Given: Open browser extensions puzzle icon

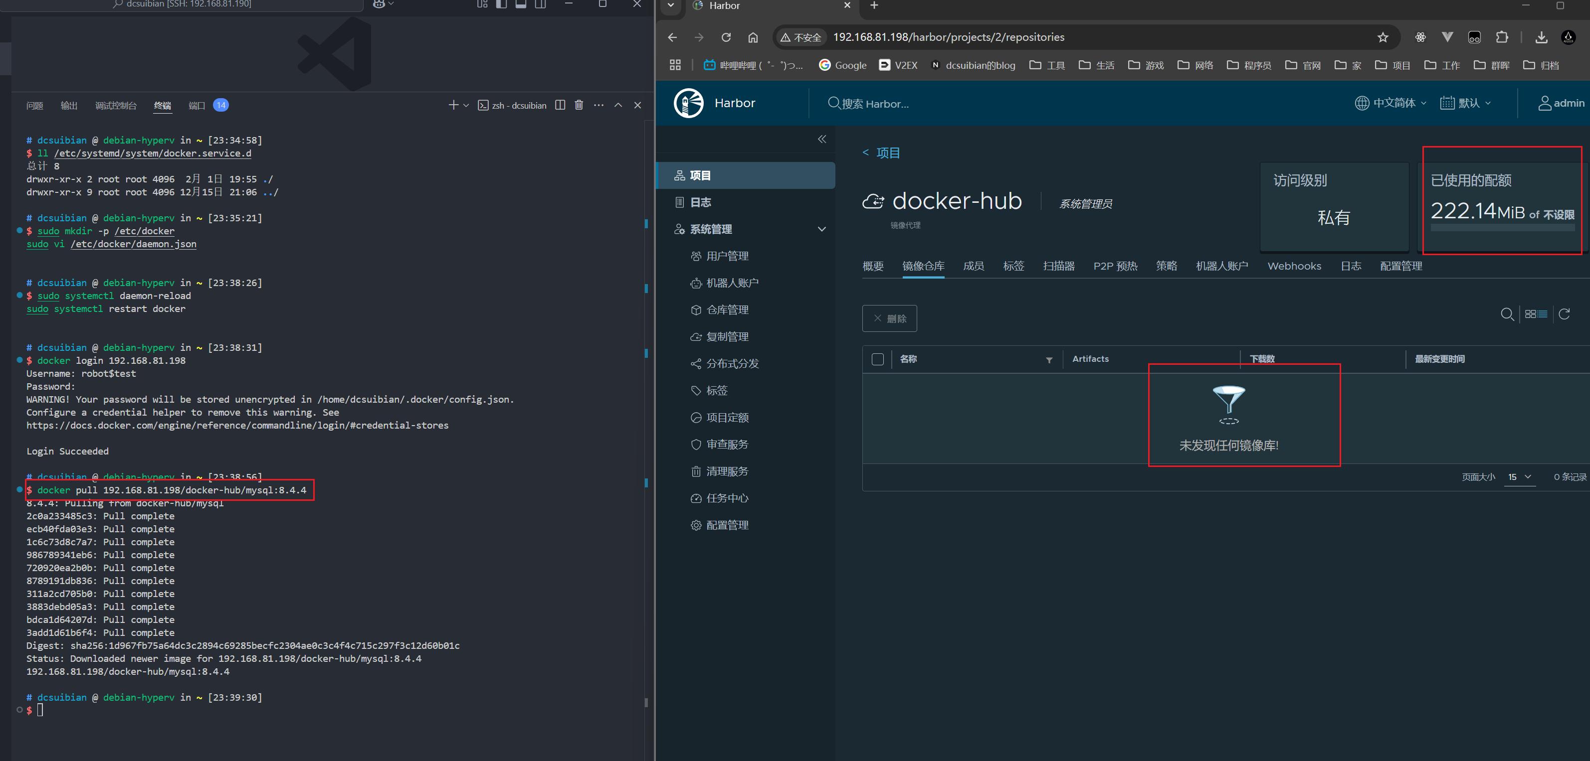Looking at the screenshot, I should click(x=1502, y=37).
